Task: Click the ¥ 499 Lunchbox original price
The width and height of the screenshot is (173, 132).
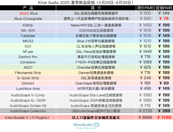Action: click(145, 88)
